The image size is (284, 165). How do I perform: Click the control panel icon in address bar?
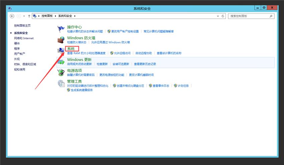pos(35,16)
